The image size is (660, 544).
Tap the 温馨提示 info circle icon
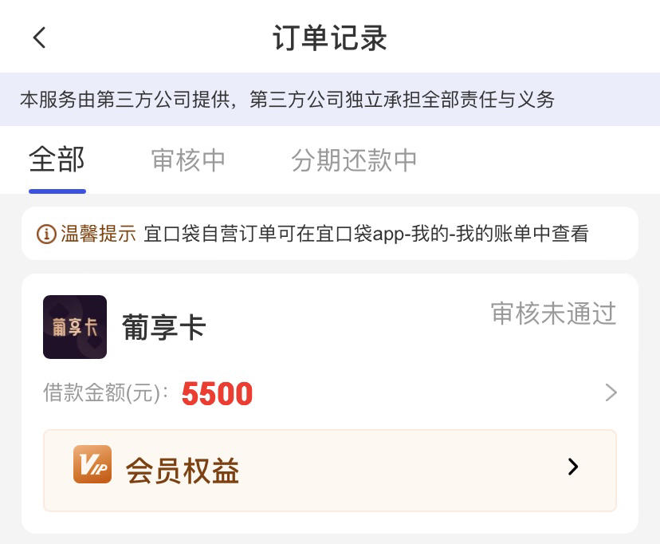coord(46,234)
